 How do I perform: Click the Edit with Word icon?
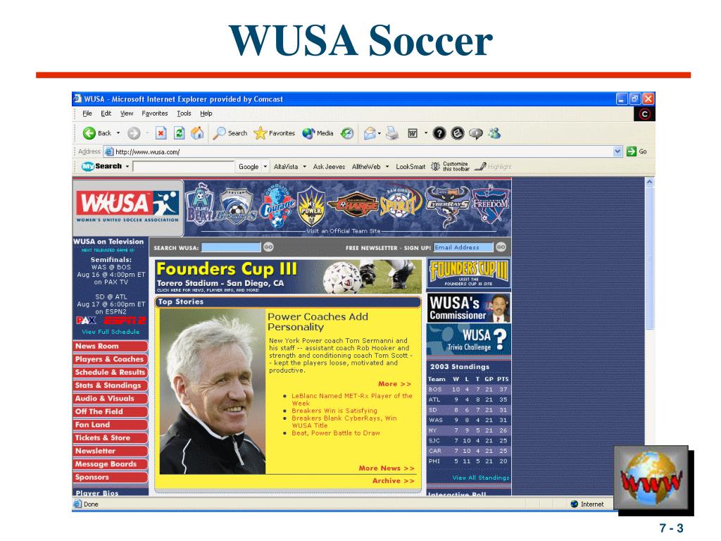tap(413, 133)
